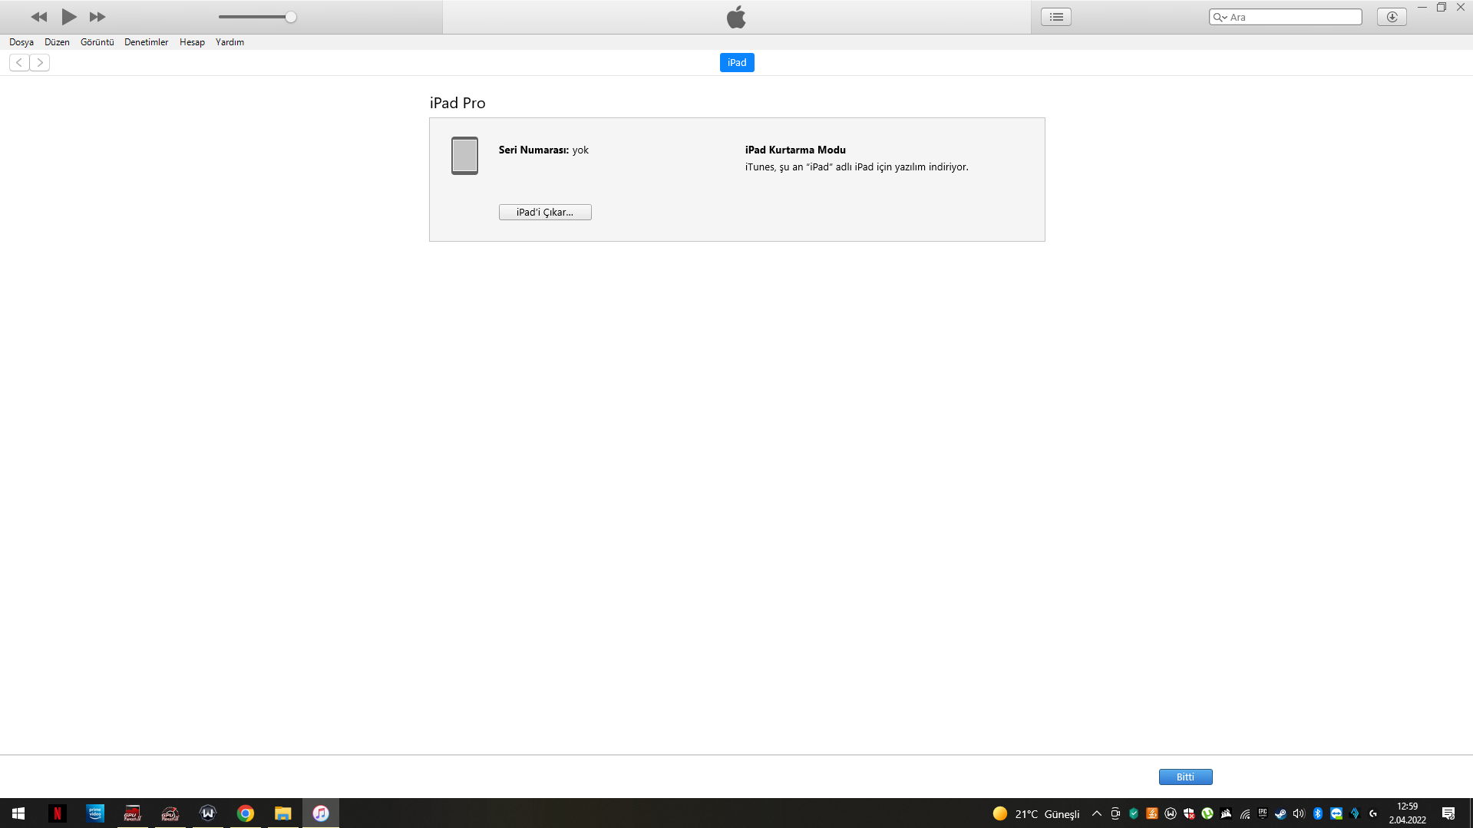Click the iPad Pro title text

(457, 103)
